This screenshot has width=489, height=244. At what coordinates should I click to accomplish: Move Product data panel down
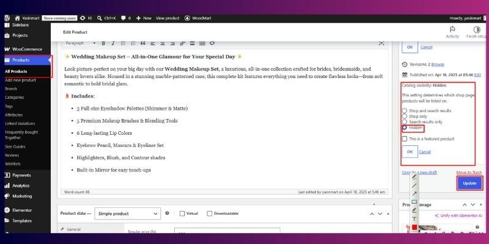pos(380,214)
